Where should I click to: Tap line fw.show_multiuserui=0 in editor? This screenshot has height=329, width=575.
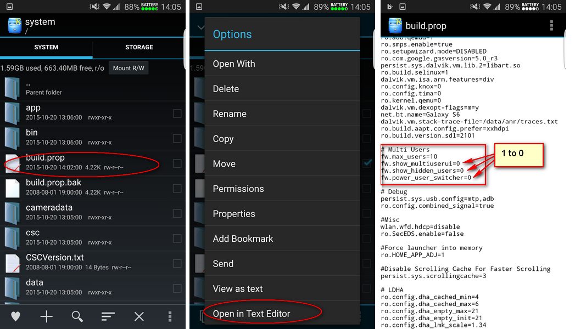point(420,163)
